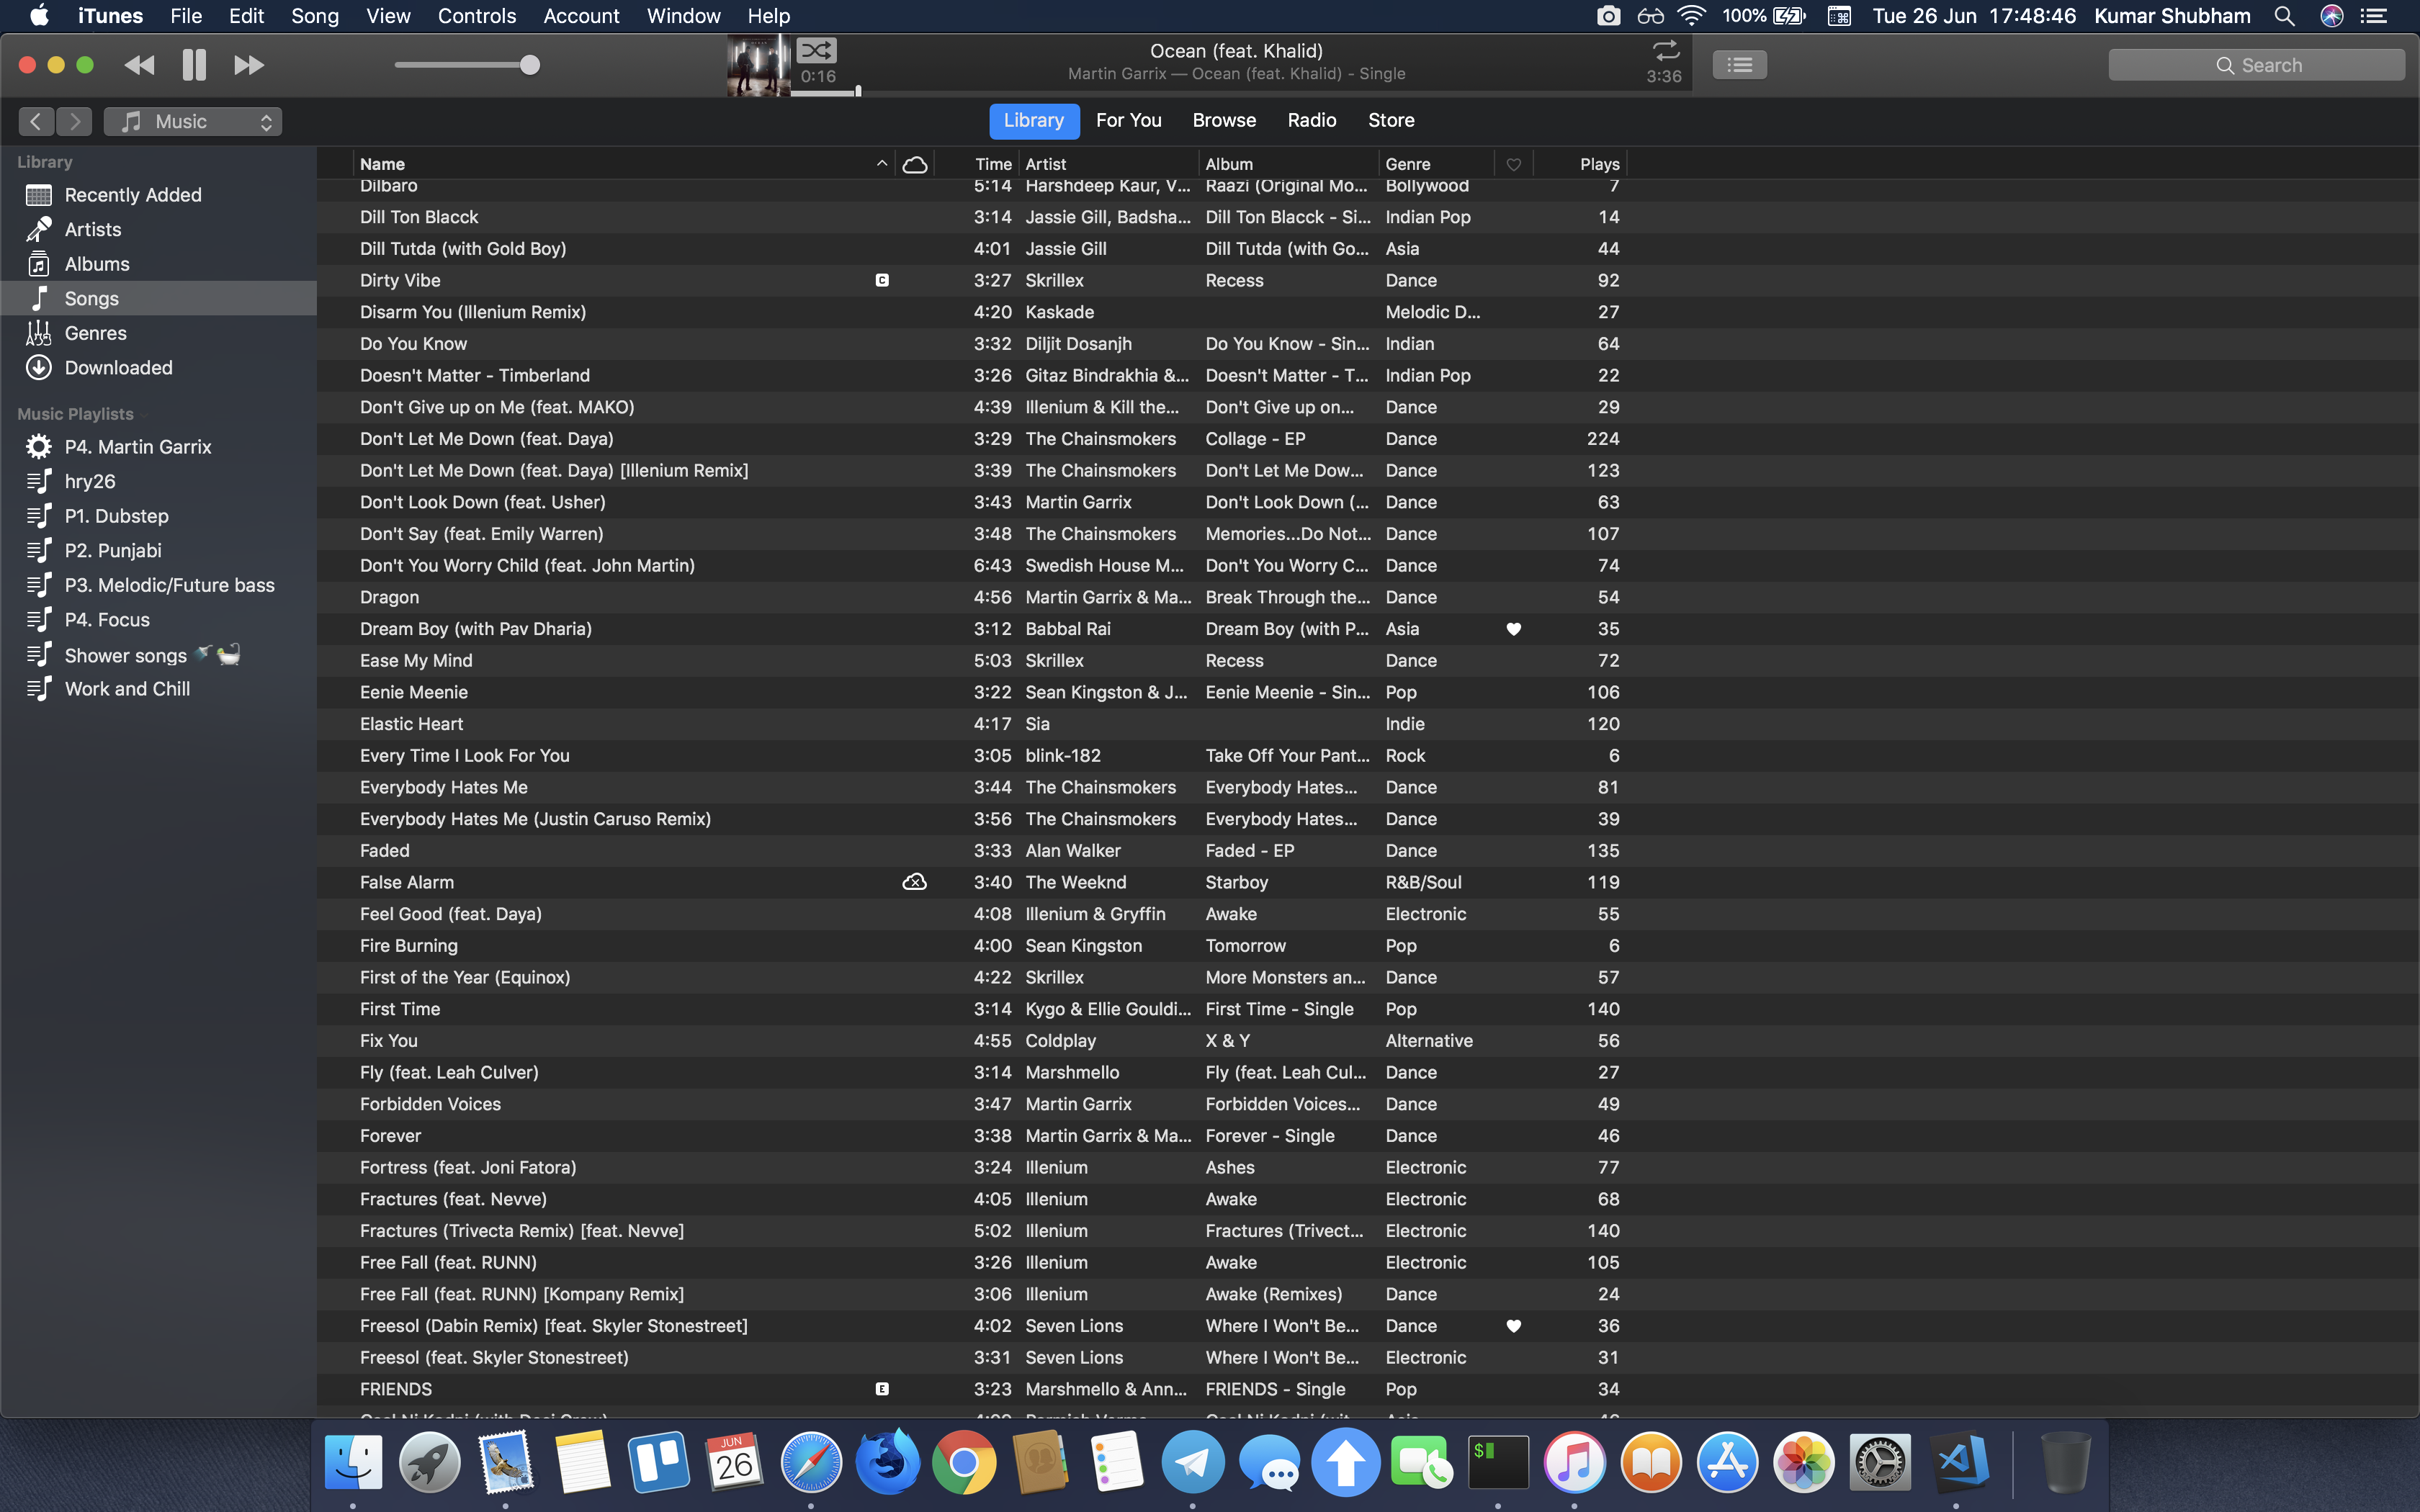Open the P3. Melodic/Future bass playlist
Viewport: 2420px width, 1512px height.
158,585
